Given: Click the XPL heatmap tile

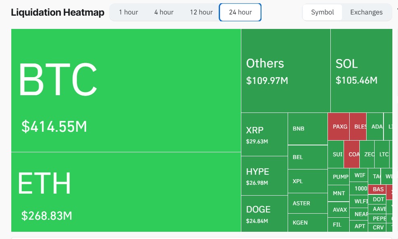Looking at the screenshot, I should click(x=307, y=181).
